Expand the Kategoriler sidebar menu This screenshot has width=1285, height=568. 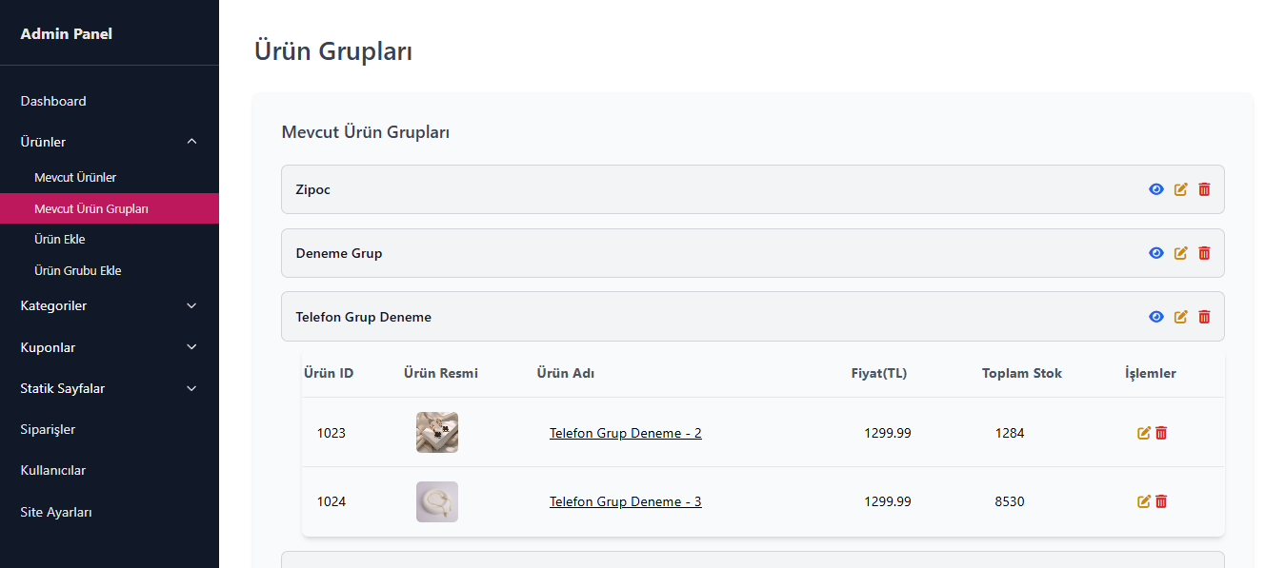pos(191,305)
